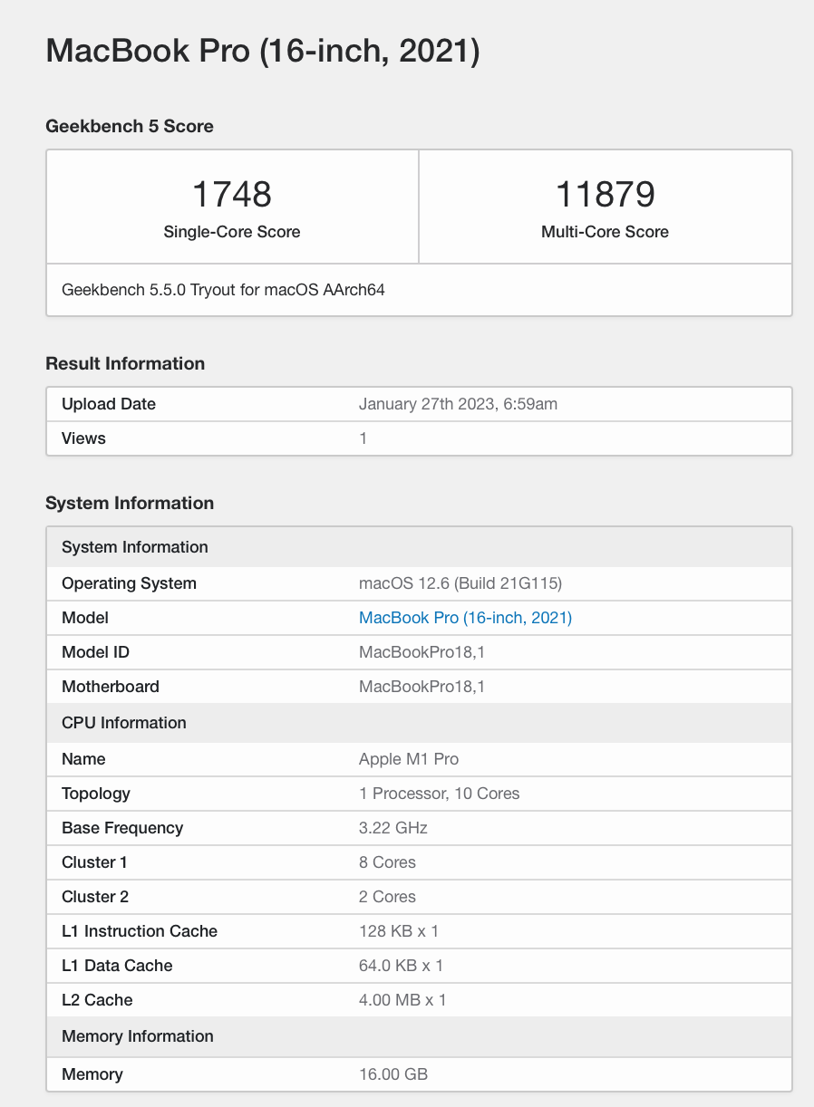Click the Views row label
The width and height of the screenshot is (814, 1107).
tap(83, 438)
